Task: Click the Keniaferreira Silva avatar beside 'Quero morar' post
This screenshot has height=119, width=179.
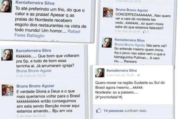Action: point(100,73)
